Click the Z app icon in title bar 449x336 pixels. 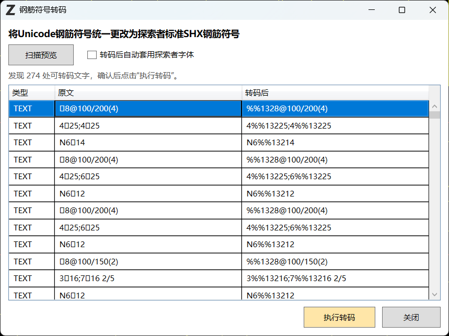(10, 10)
